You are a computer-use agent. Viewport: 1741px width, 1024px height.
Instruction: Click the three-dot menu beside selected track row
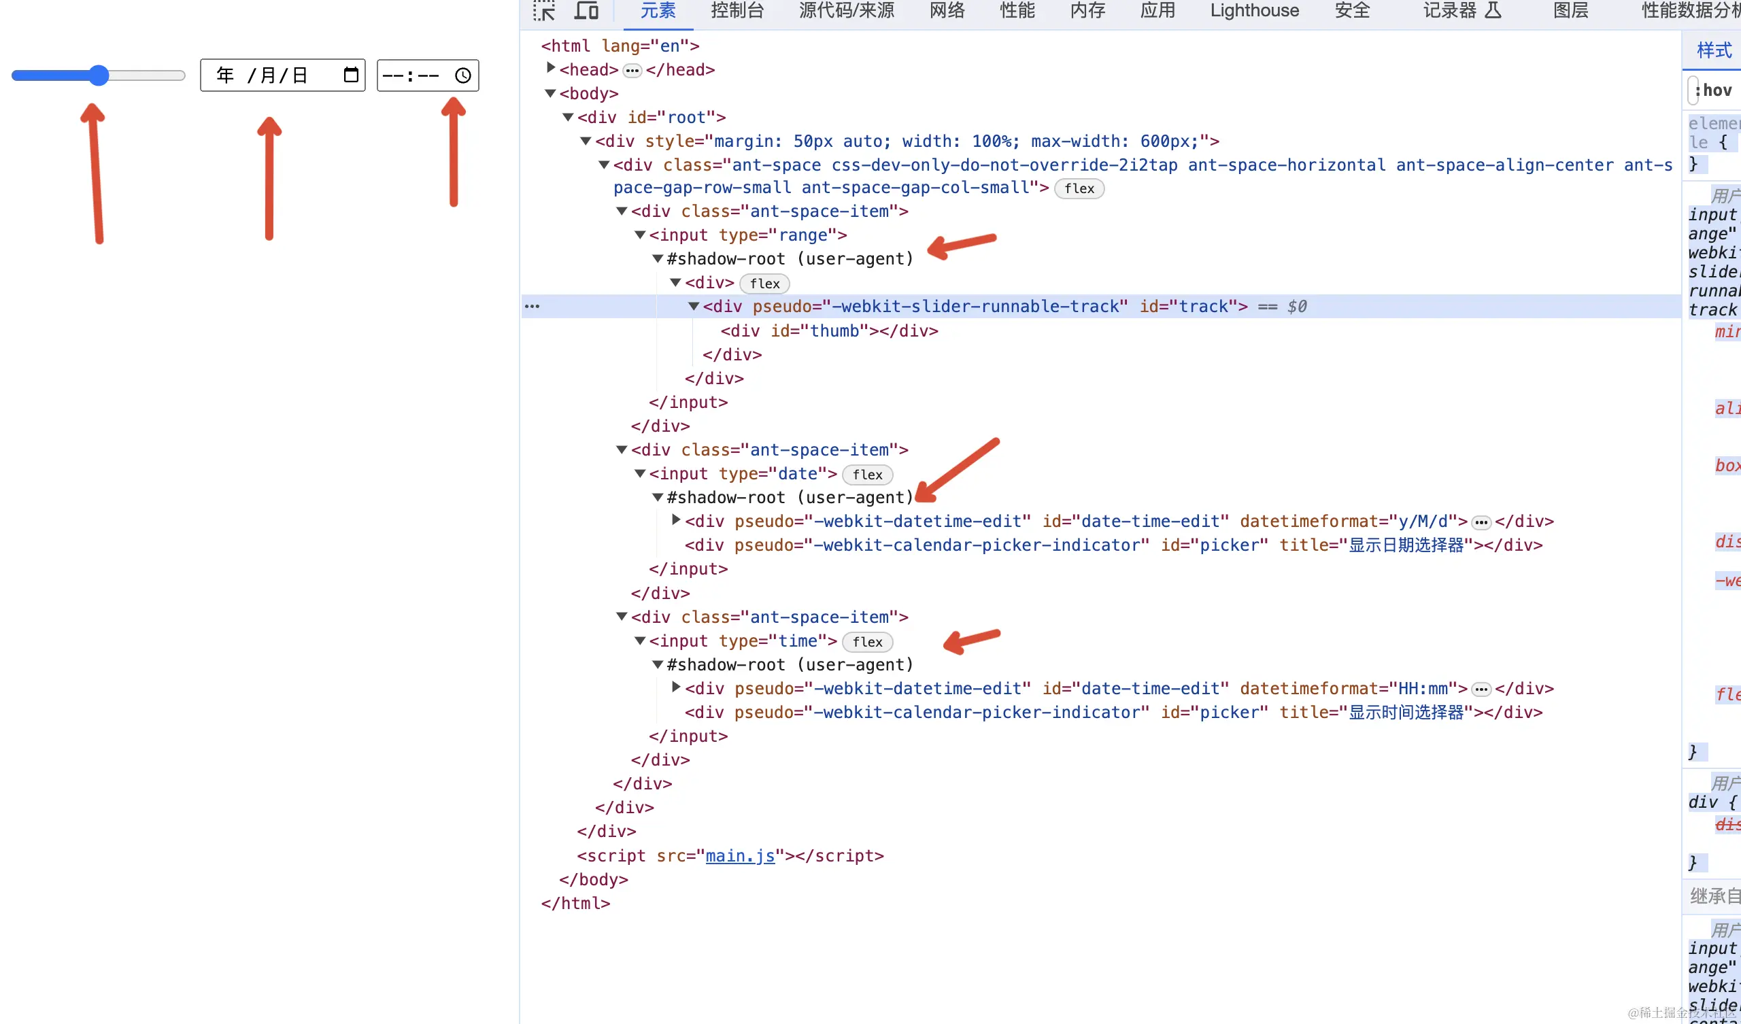532,306
